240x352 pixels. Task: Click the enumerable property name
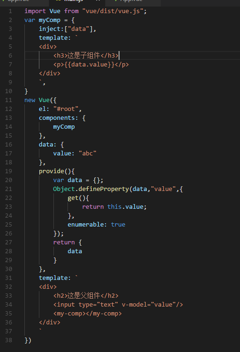[85, 225]
